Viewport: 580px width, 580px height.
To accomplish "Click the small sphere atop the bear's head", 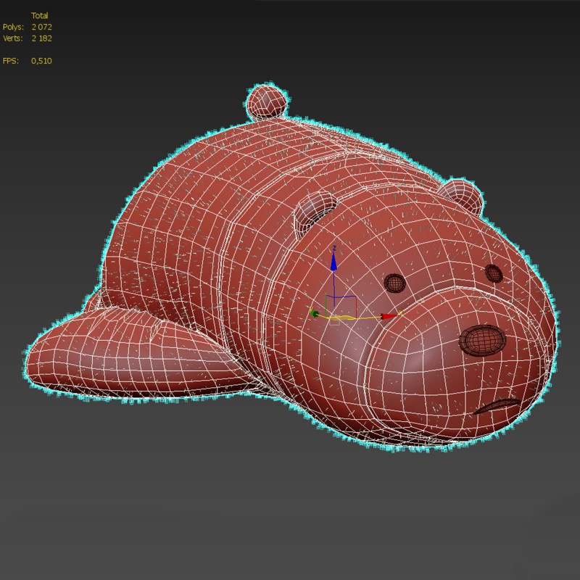I will pos(267,101).
